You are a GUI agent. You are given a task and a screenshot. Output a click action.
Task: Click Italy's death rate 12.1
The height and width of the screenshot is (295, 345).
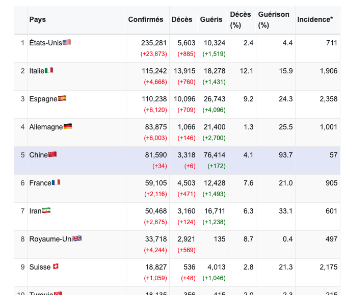247,71
